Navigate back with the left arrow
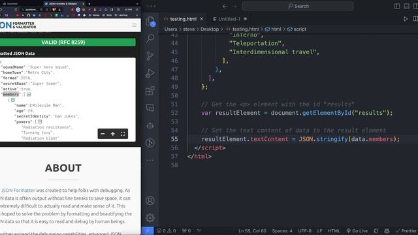 pyautogui.click(x=225, y=7)
